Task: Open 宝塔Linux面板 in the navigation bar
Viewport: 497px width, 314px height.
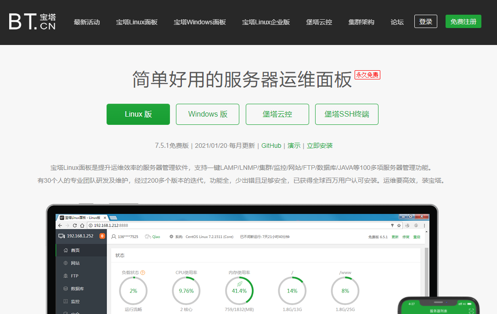Action: coord(136,22)
